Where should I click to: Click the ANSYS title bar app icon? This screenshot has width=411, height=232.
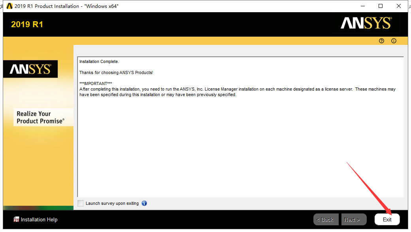9,6
